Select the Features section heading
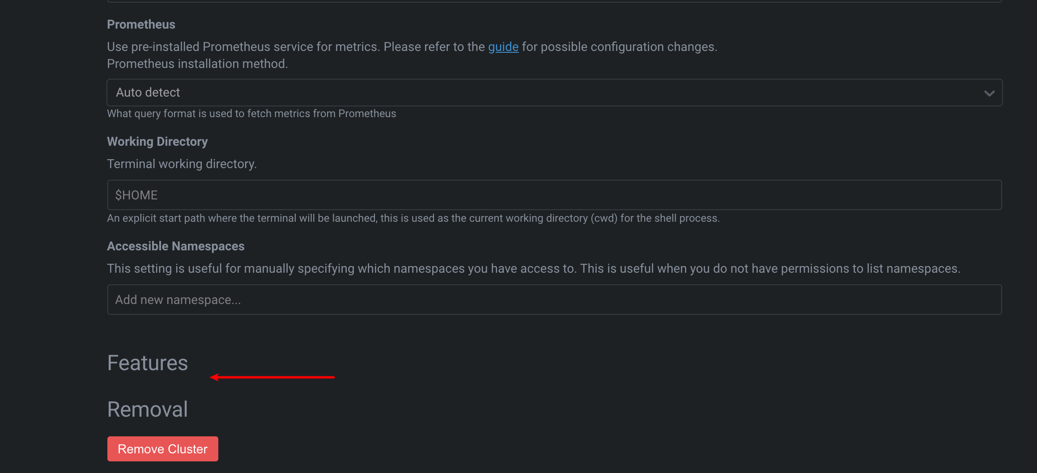This screenshot has height=473, width=1037. coord(147,363)
